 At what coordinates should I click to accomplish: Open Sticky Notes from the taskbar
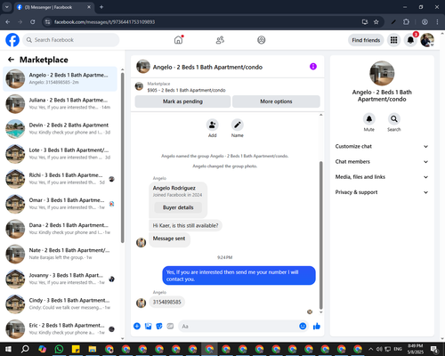pos(76,349)
